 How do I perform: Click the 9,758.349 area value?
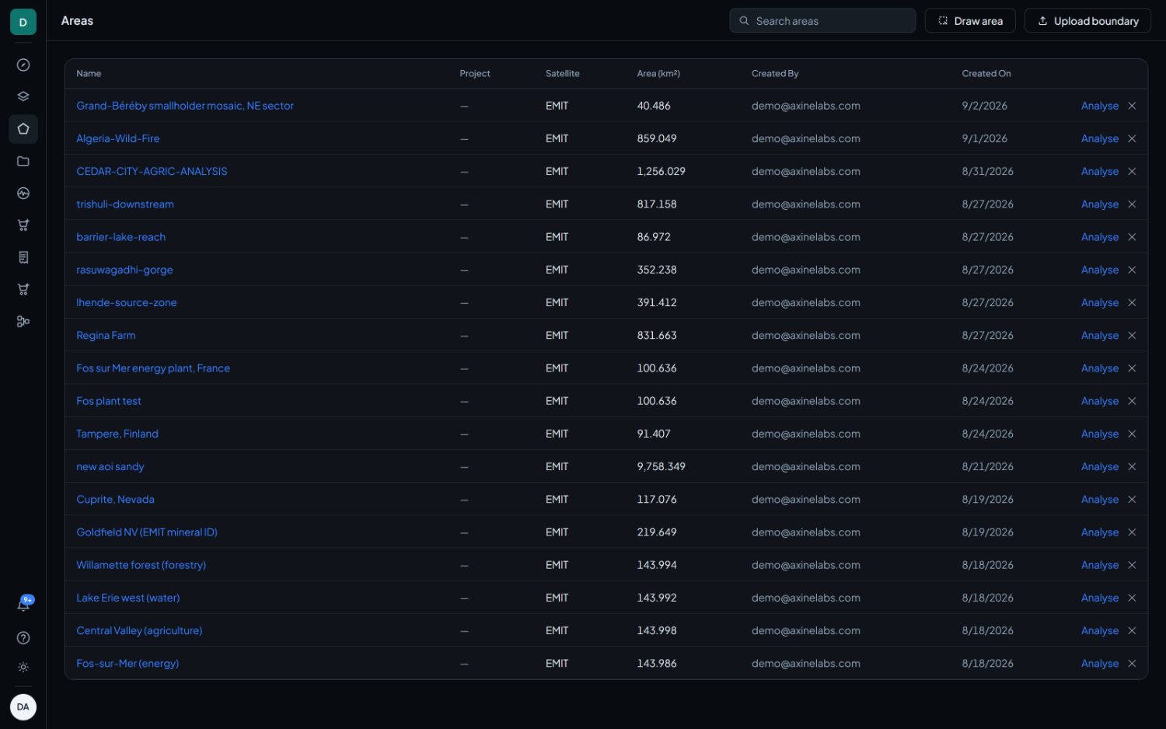[661, 466]
